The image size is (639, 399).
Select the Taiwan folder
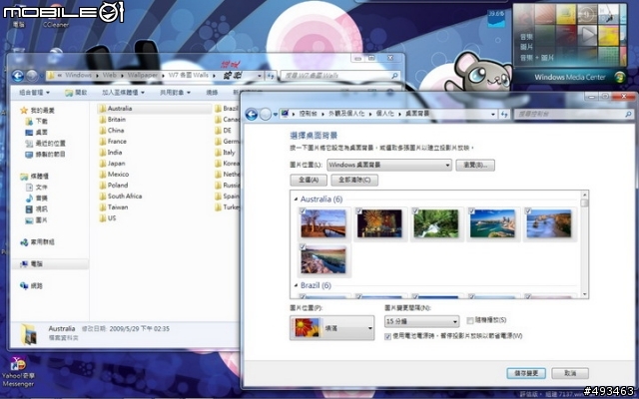pyautogui.click(x=113, y=207)
